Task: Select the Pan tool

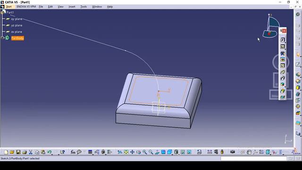Action: pos(132,152)
